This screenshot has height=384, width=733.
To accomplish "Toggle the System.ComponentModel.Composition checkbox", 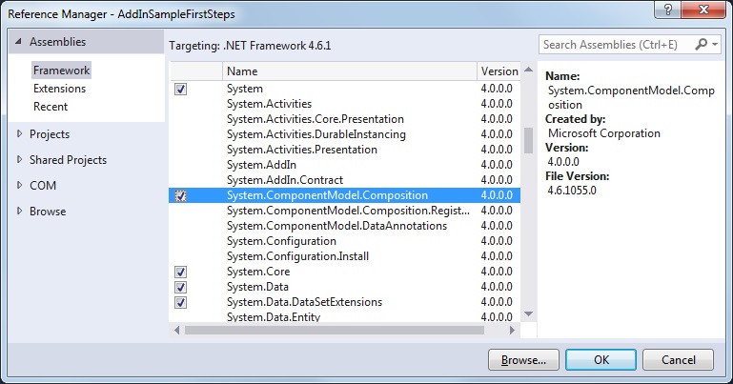I will pos(180,195).
